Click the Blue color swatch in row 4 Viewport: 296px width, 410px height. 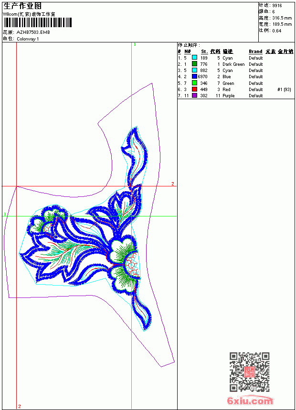pyautogui.click(x=194, y=76)
